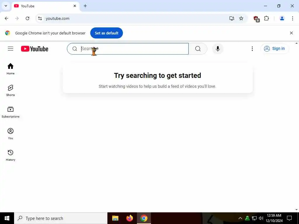Click the Sign in button
The width and height of the screenshot is (299, 224).
click(x=275, y=49)
